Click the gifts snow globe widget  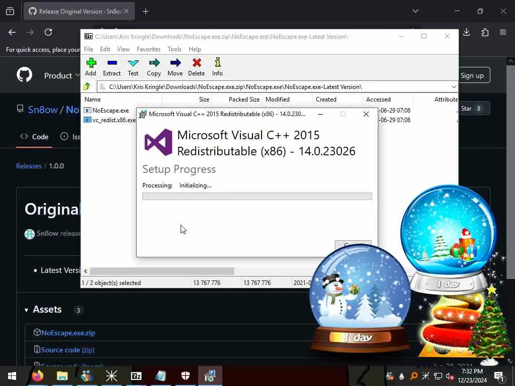click(448, 238)
